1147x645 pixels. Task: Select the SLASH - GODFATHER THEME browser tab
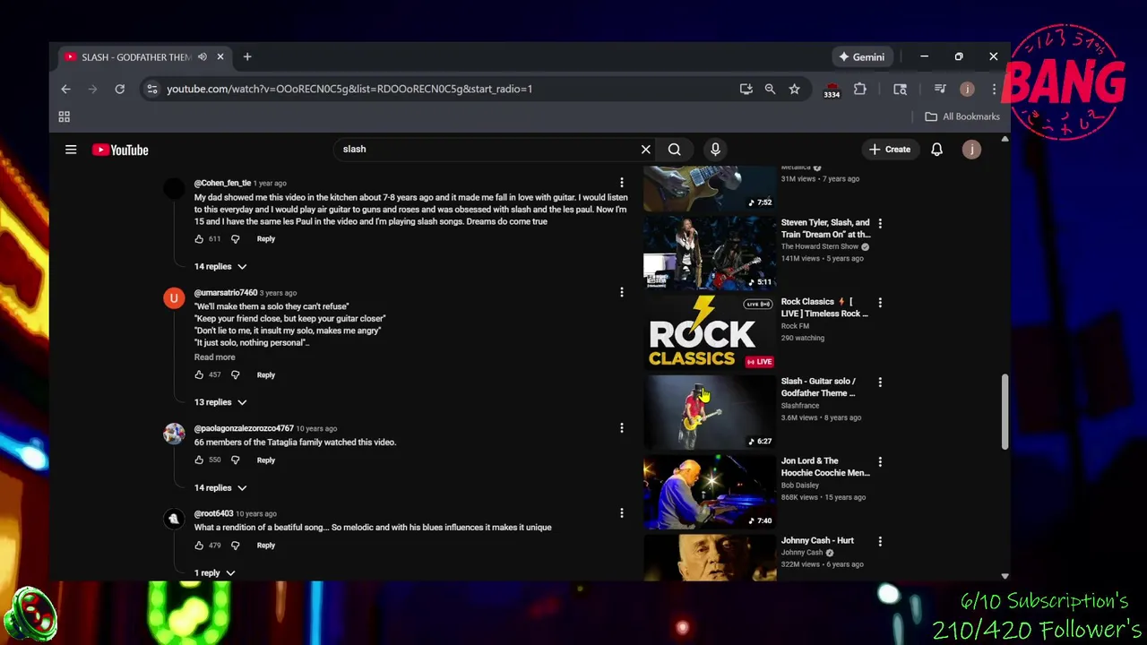pyautogui.click(x=134, y=57)
